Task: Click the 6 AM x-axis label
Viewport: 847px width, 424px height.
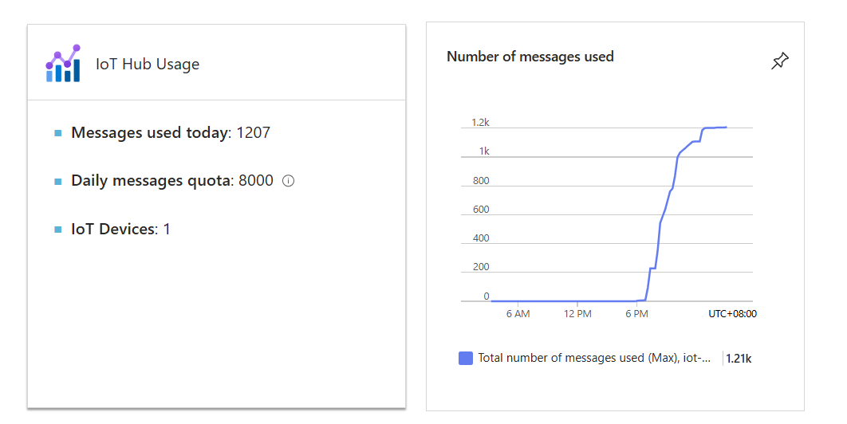Action: tap(518, 314)
